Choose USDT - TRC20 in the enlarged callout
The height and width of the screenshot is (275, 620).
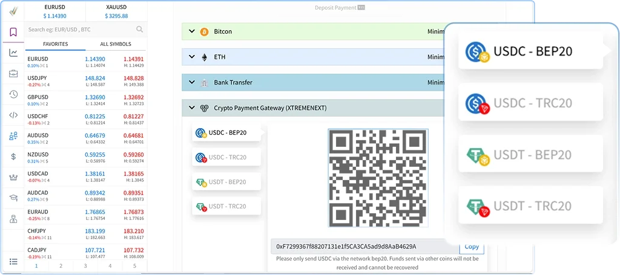point(530,206)
